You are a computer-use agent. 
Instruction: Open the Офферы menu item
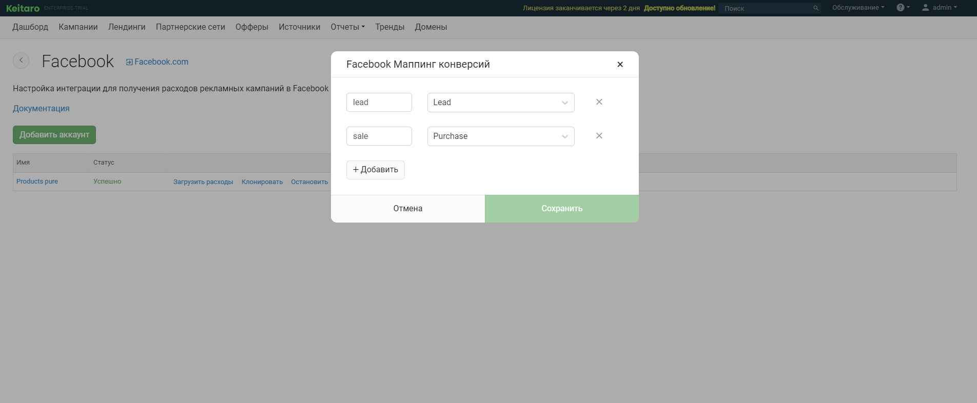pos(252,27)
